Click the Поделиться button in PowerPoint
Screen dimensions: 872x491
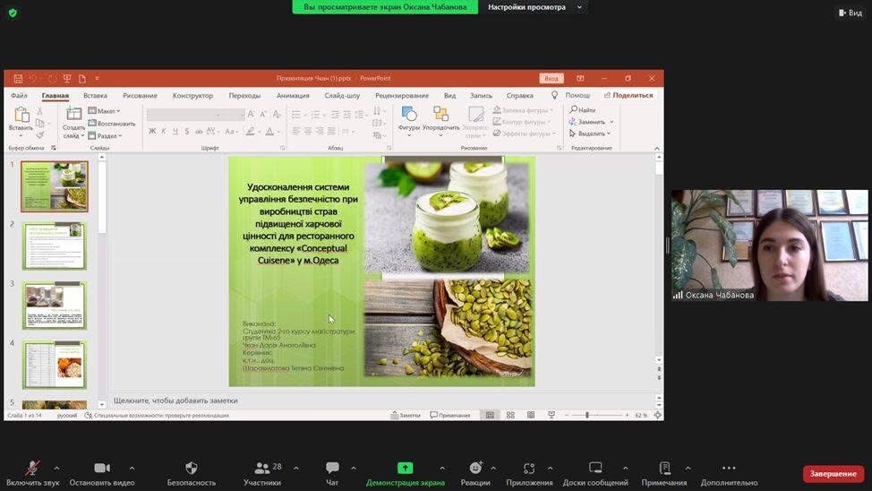tap(628, 95)
